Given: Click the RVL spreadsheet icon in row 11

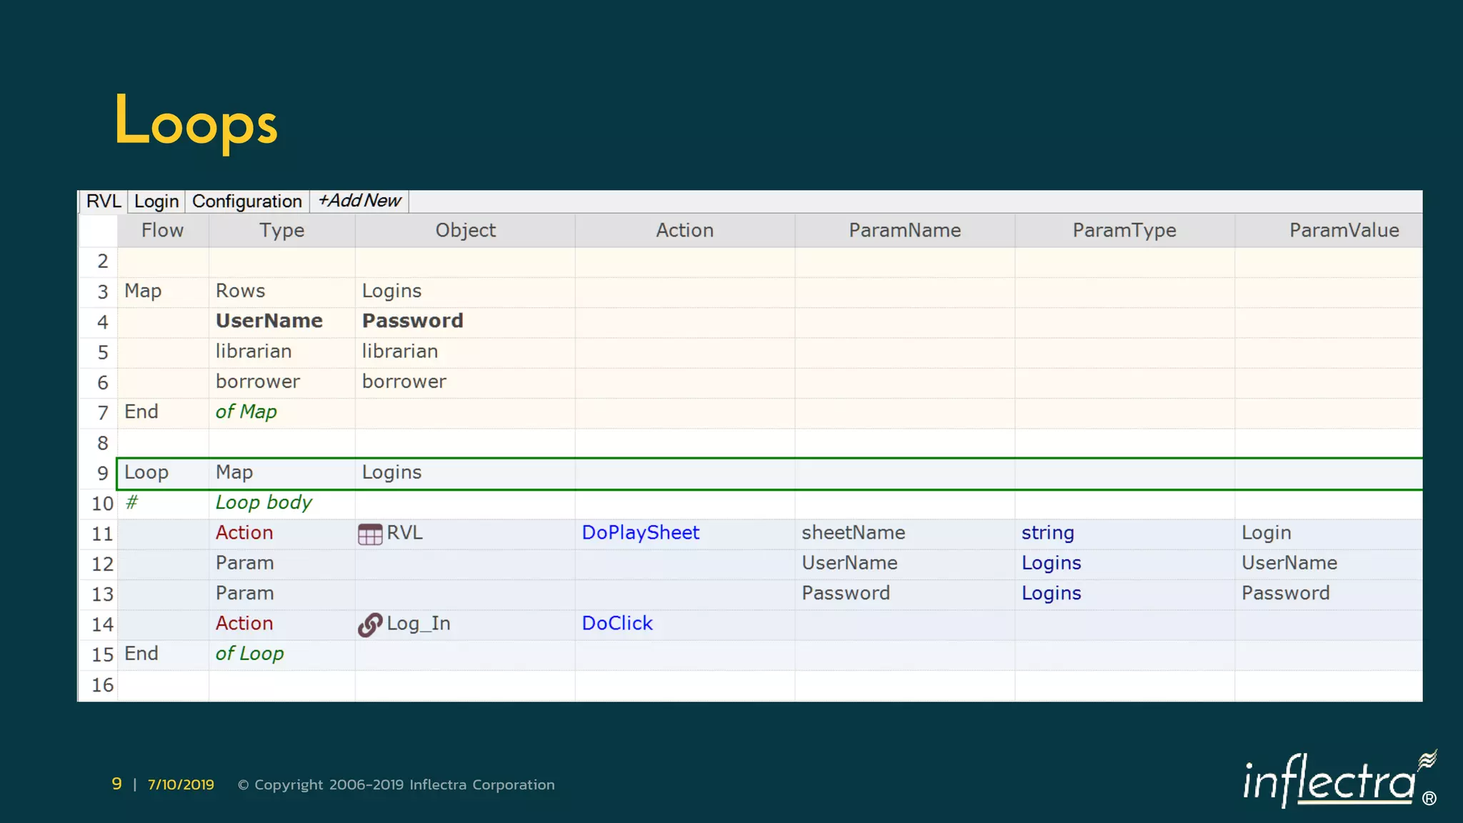Looking at the screenshot, I should 369,534.
